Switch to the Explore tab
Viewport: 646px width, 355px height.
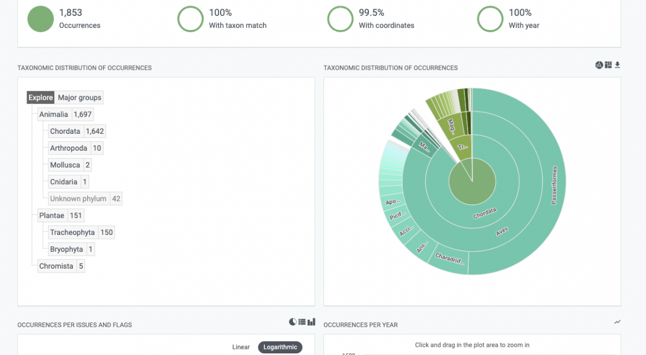pos(41,97)
